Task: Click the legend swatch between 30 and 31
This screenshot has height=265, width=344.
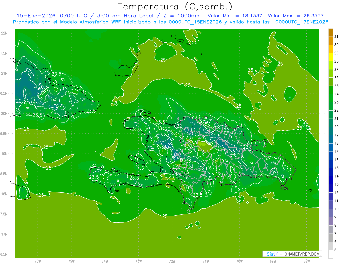Action: (331, 41)
